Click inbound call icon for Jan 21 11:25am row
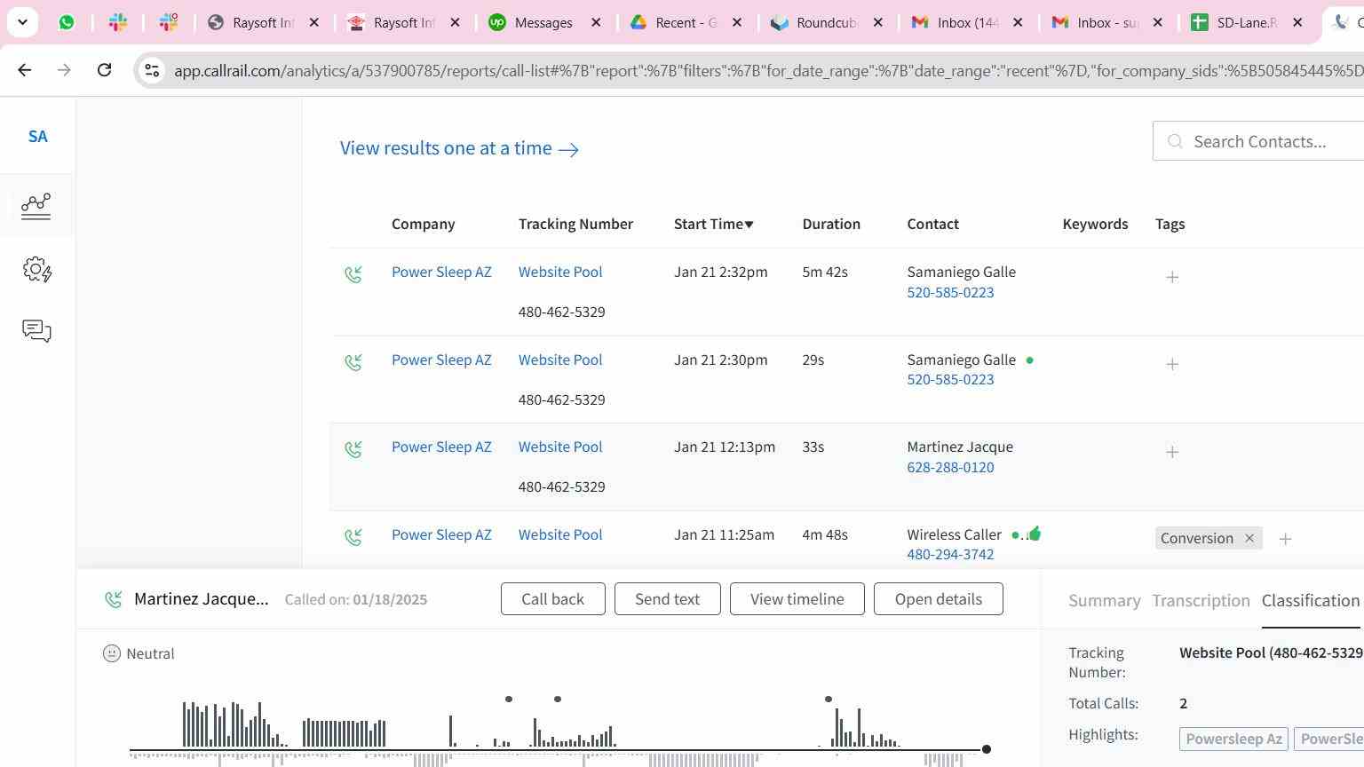Viewport: 1364px width, 767px height. coord(353,537)
